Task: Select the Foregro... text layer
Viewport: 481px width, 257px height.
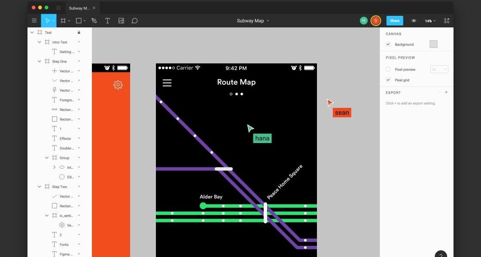Action: click(67, 100)
